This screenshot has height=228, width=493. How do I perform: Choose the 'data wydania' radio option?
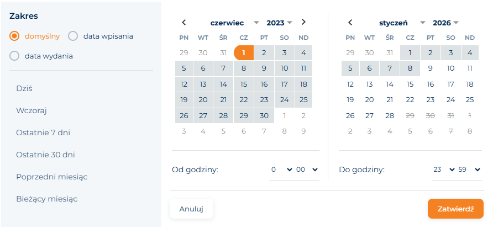pyautogui.click(x=15, y=56)
